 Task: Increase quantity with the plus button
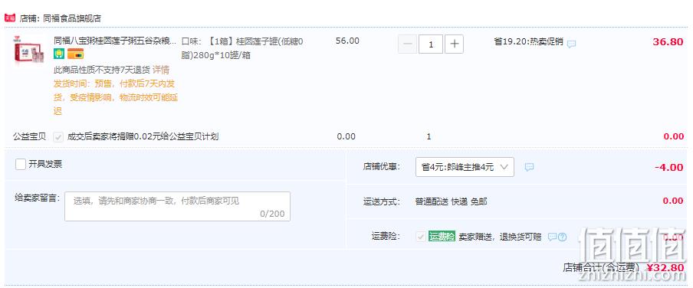tap(454, 44)
